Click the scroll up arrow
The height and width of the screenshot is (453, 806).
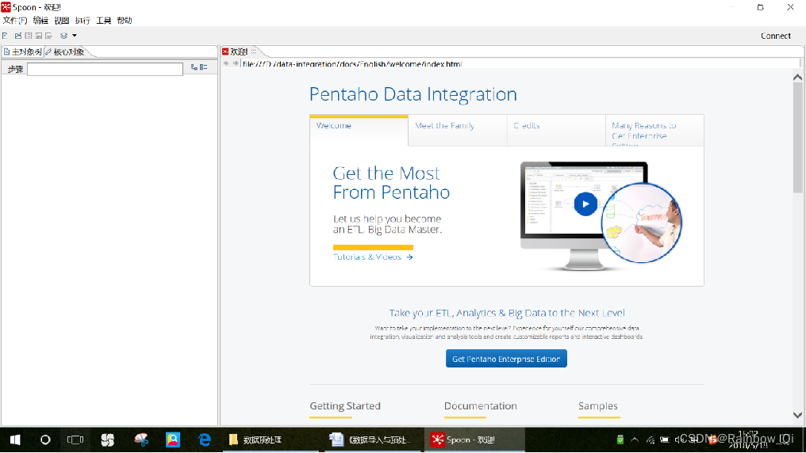797,78
